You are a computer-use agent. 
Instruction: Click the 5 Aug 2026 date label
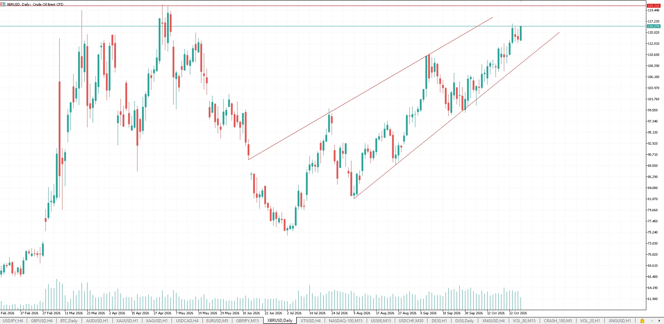(362, 313)
